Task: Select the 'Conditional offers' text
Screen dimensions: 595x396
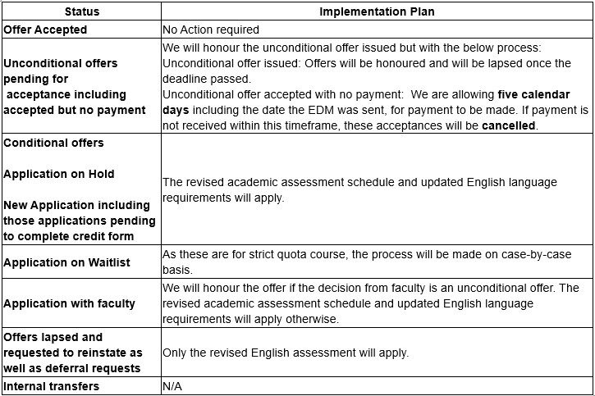Action: 54,143
